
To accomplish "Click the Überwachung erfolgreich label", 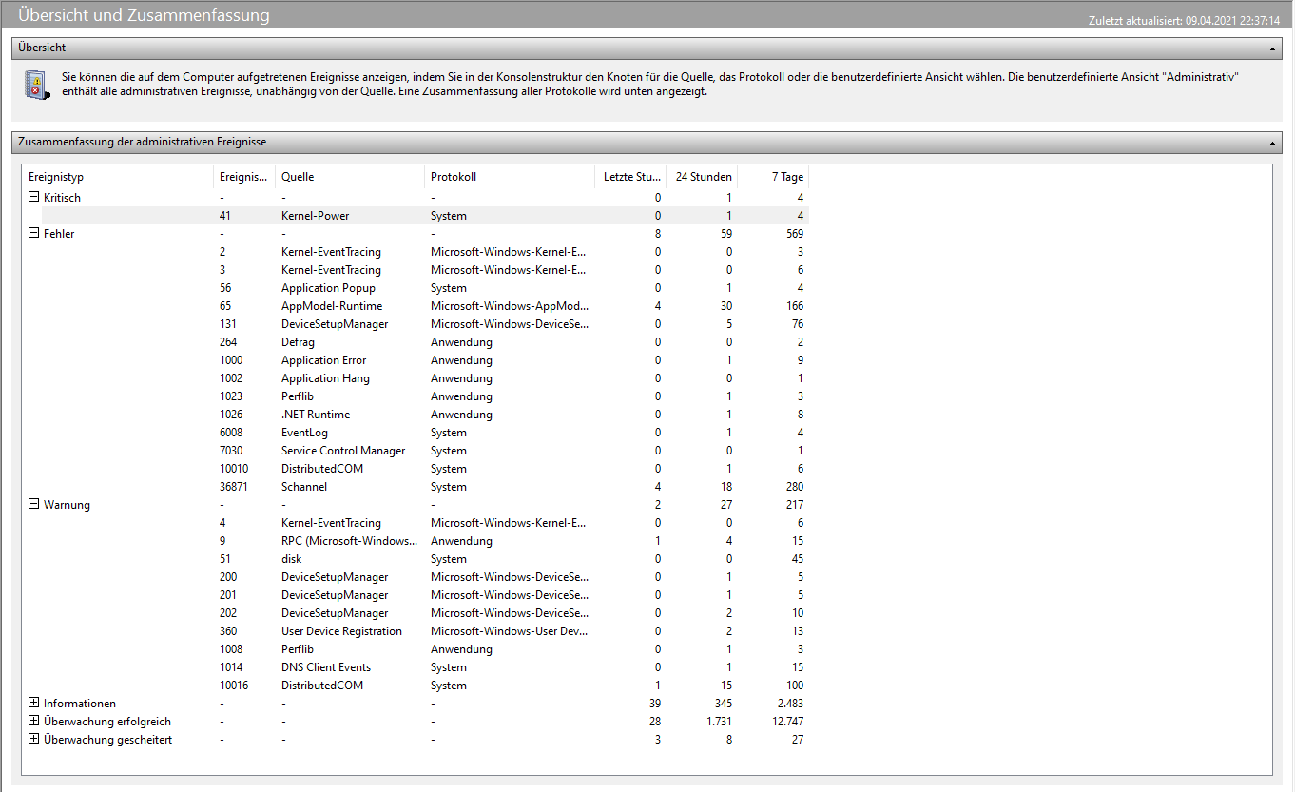I will click(x=107, y=722).
